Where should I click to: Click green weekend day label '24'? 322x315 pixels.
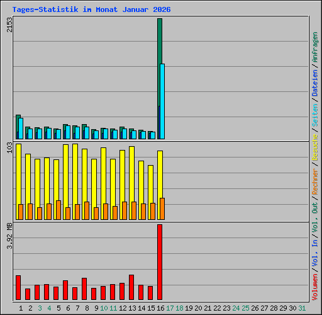pyautogui.click(x=236, y=308)
